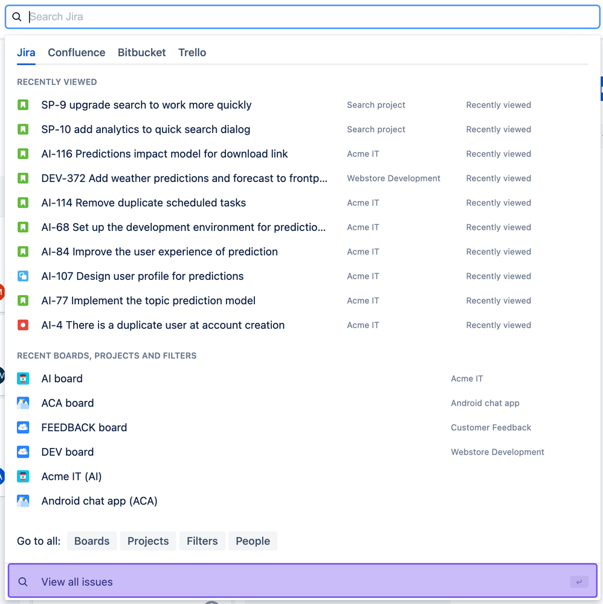Switch to the Jira tab

(26, 53)
